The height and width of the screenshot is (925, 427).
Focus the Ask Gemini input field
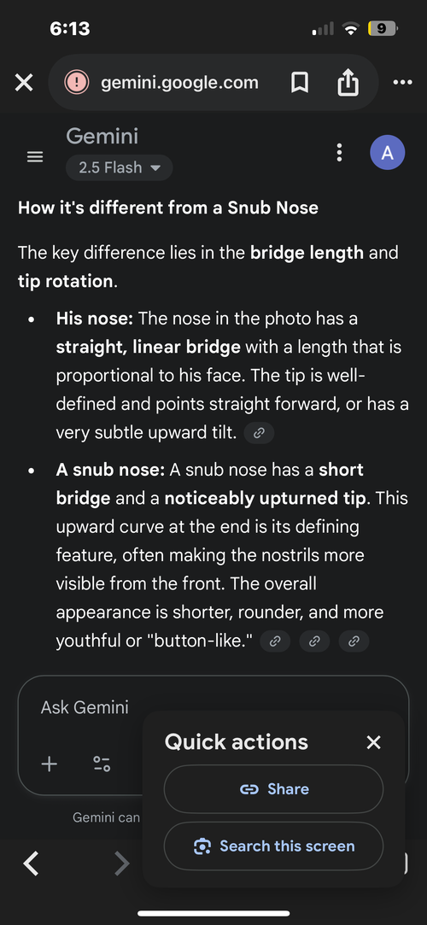[85, 707]
